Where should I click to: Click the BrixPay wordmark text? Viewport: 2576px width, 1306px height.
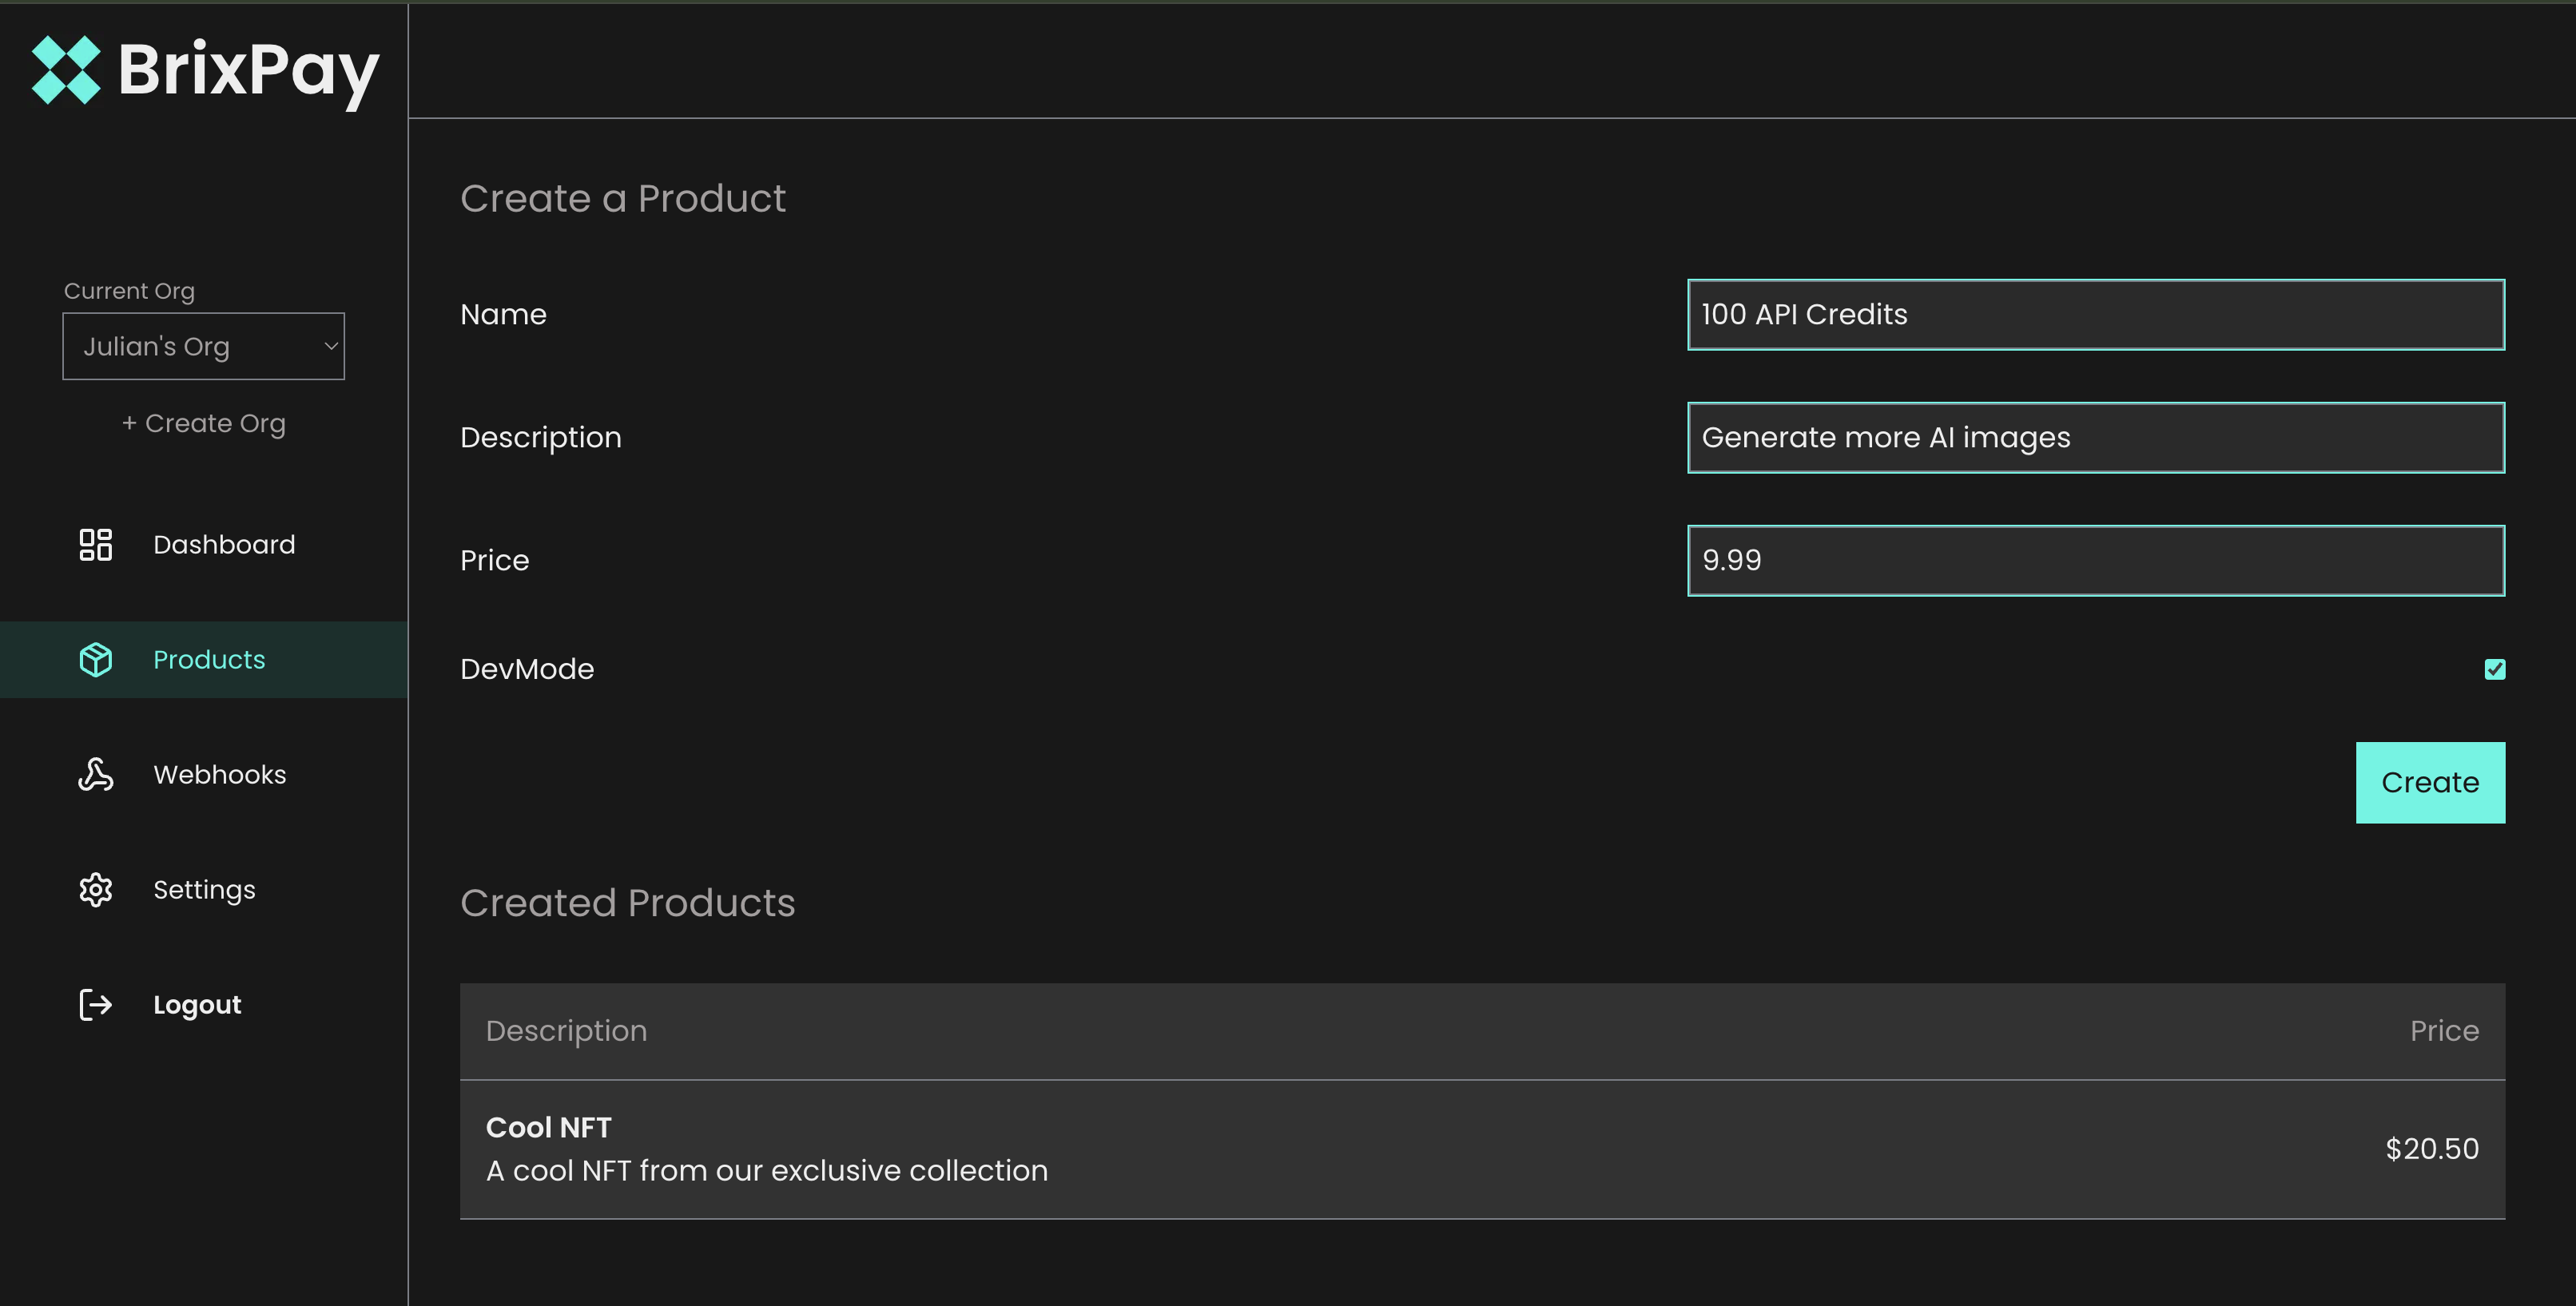tap(248, 70)
